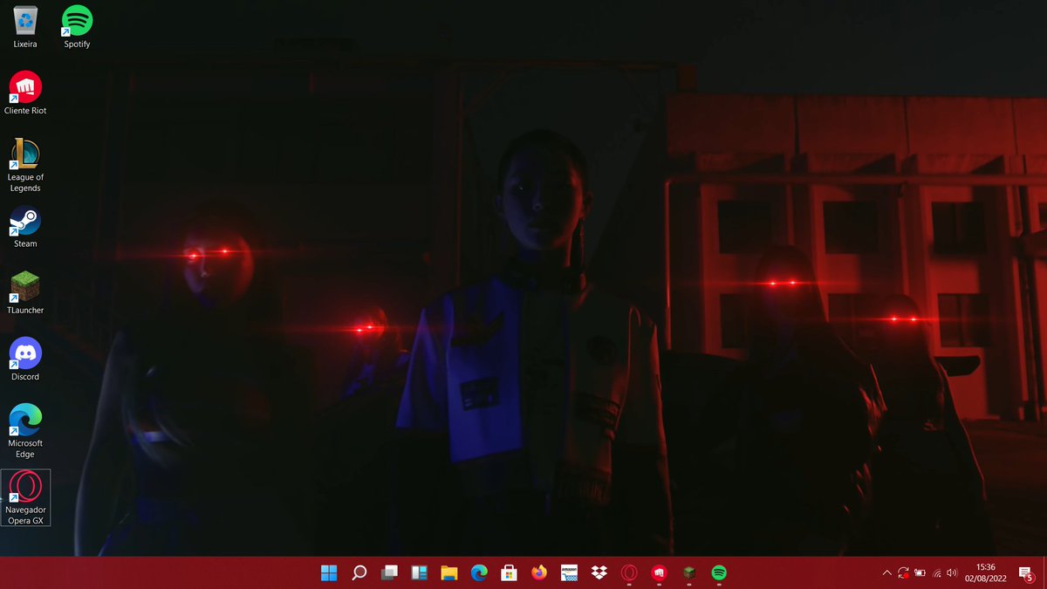The image size is (1047, 589).
Task: Open the Widgets panel from taskbar
Action: point(419,573)
